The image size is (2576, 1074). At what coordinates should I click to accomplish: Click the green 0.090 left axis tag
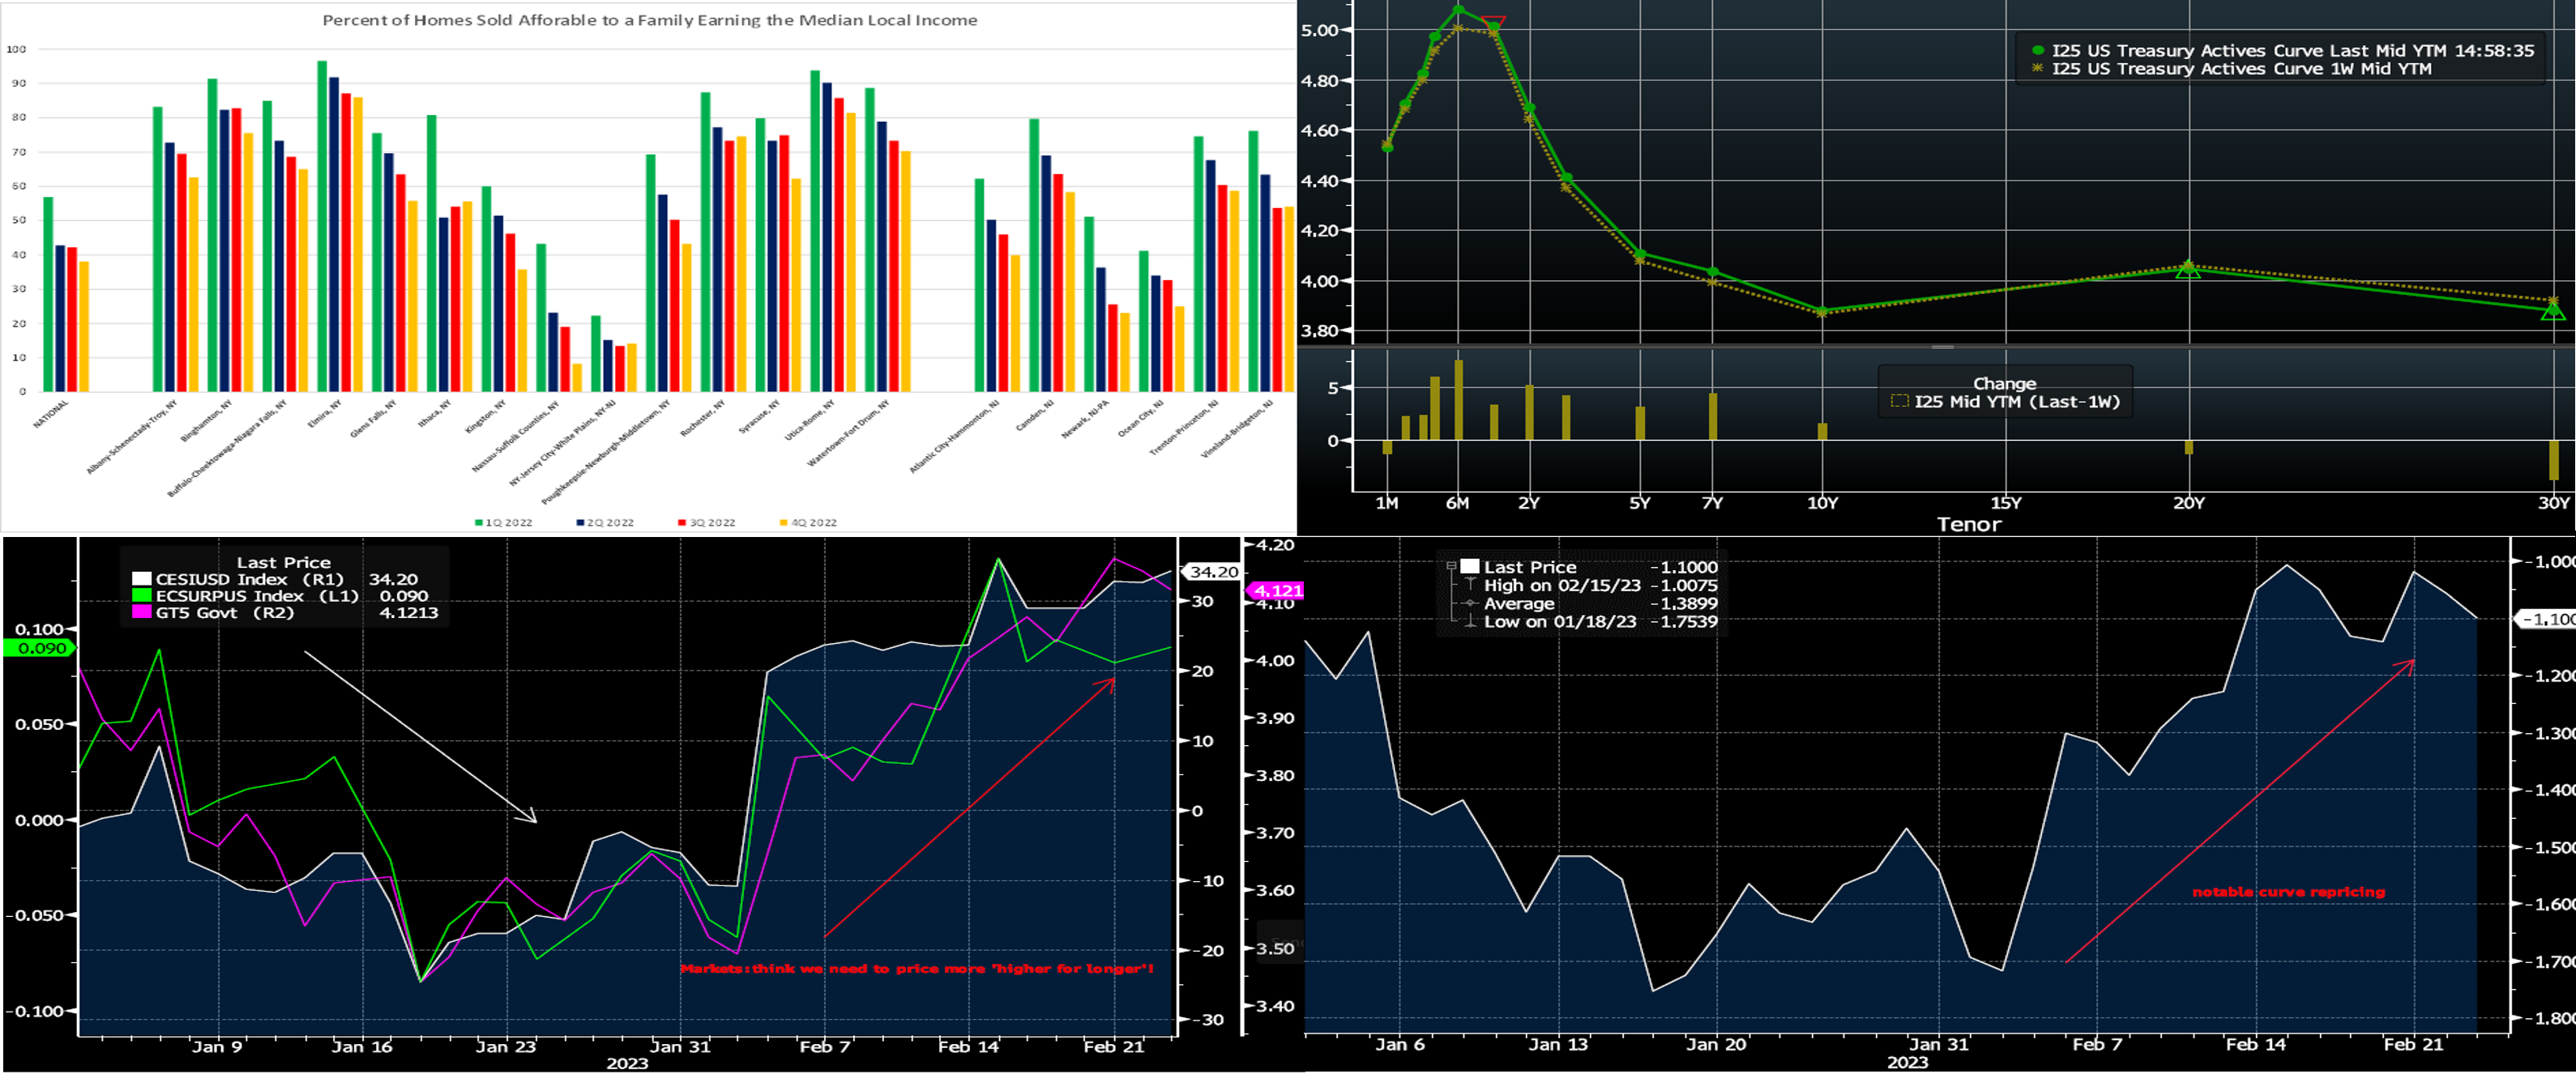tap(40, 648)
